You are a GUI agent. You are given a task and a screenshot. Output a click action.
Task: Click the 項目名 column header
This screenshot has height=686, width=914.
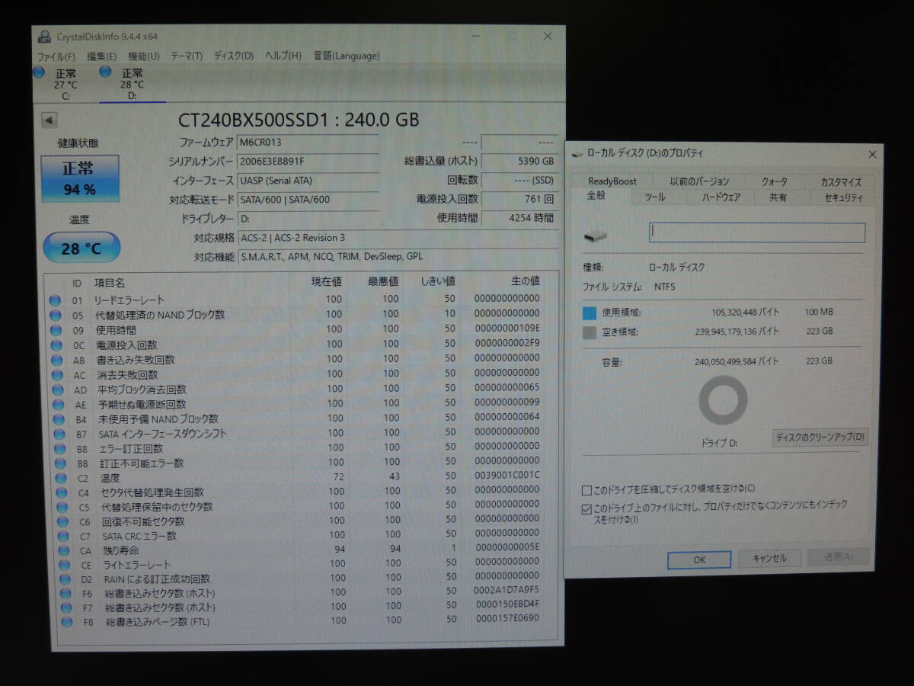click(110, 283)
